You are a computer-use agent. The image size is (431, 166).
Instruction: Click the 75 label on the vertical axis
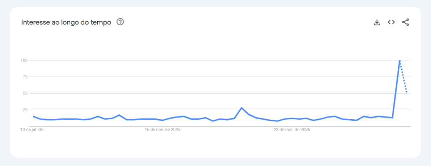[25, 77]
